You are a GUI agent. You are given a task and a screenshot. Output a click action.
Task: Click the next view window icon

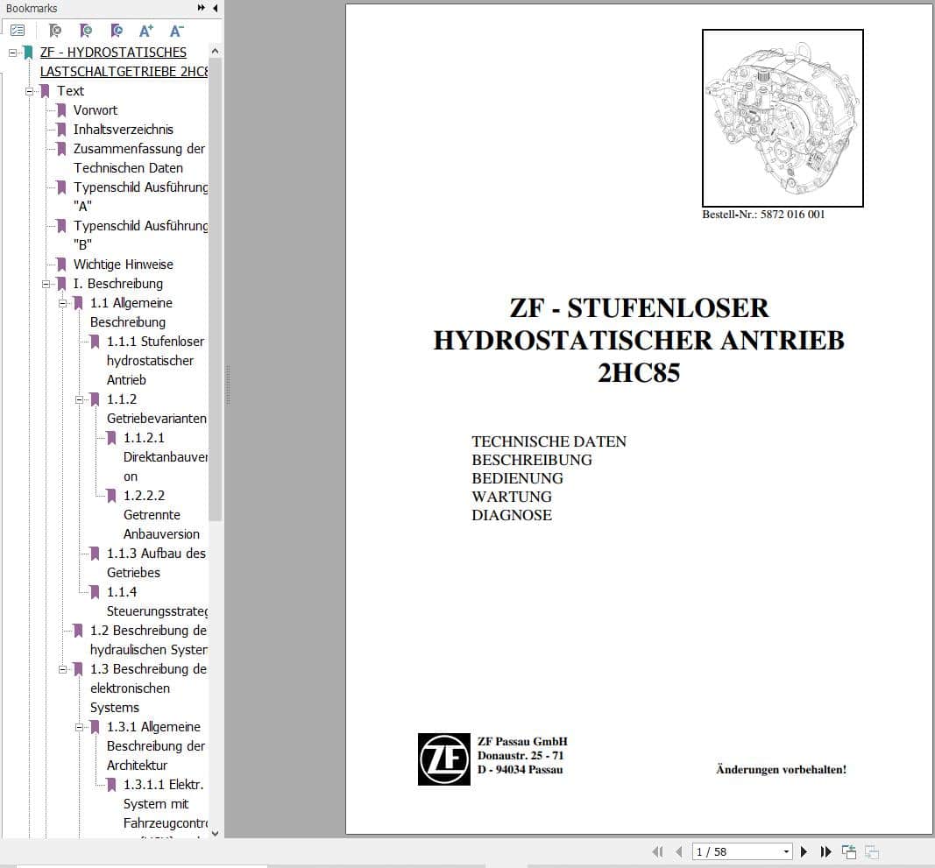click(872, 852)
